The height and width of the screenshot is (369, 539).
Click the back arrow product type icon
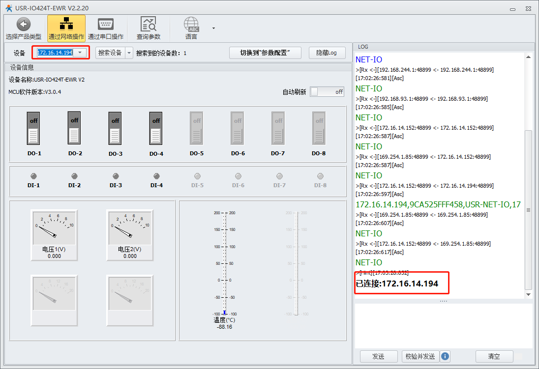coord(24,25)
